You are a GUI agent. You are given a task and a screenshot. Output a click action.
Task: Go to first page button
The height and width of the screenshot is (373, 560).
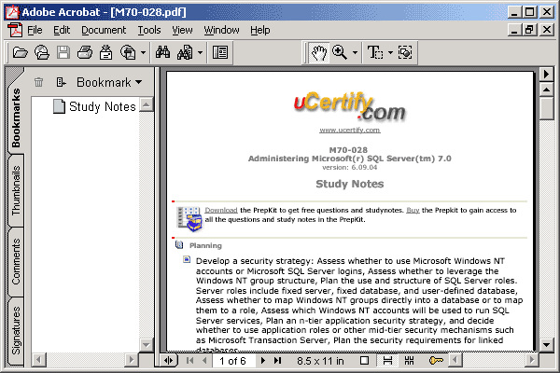[190, 361]
